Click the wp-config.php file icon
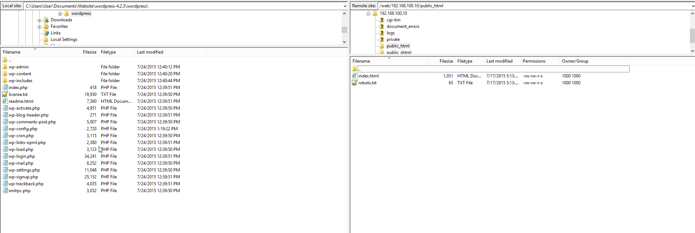The width and height of the screenshot is (695, 233). tap(5, 129)
